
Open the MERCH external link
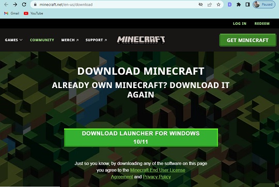tap(70, 40)
